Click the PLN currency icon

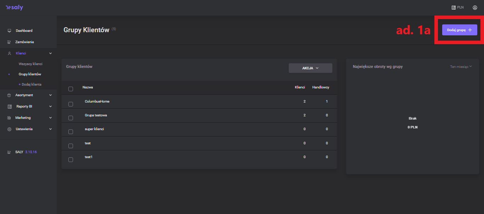[454, 7]
